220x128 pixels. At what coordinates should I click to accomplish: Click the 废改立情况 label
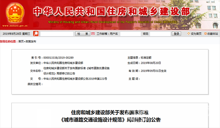pos(35,84)
